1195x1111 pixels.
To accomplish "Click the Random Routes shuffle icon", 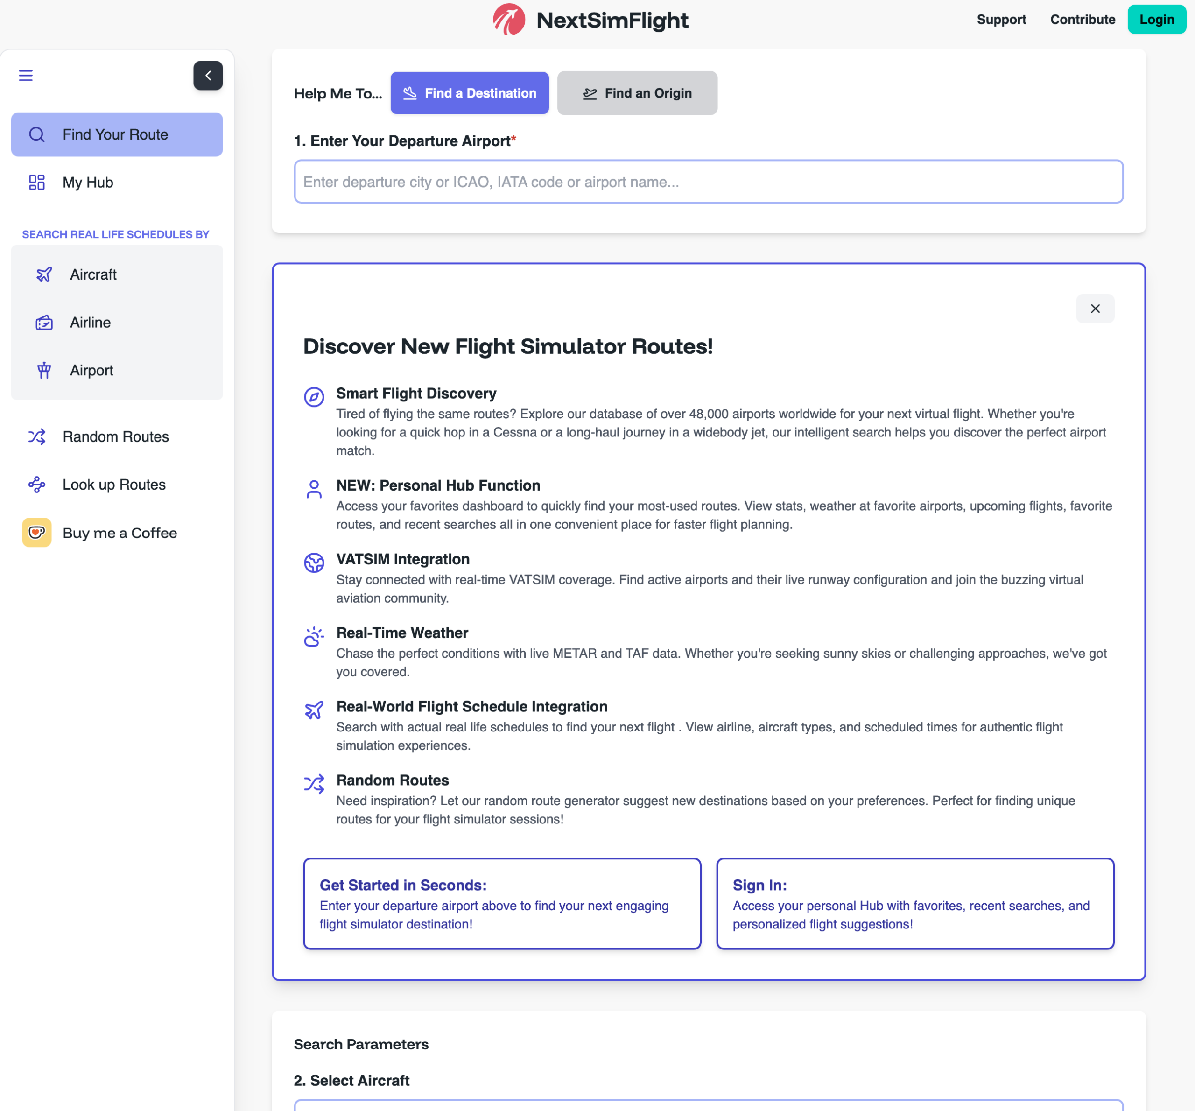I will click(x=37, y=437).
